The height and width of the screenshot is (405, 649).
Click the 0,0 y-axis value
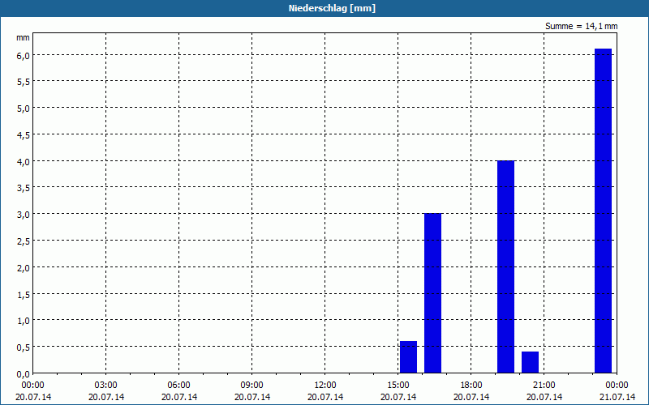pos(23,374)
